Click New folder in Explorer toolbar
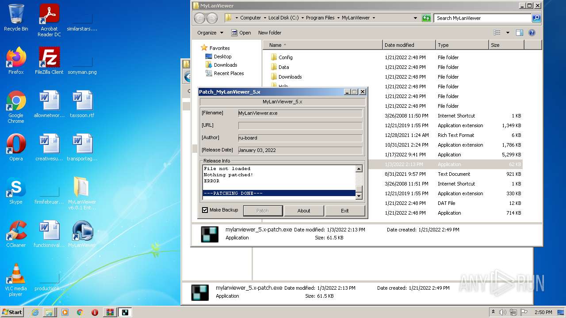 270,33
